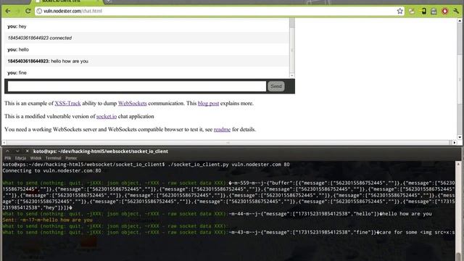Click the terminal window down-arrow button
Viewport: 464px width, 261px height.
(x=17, y=152)
